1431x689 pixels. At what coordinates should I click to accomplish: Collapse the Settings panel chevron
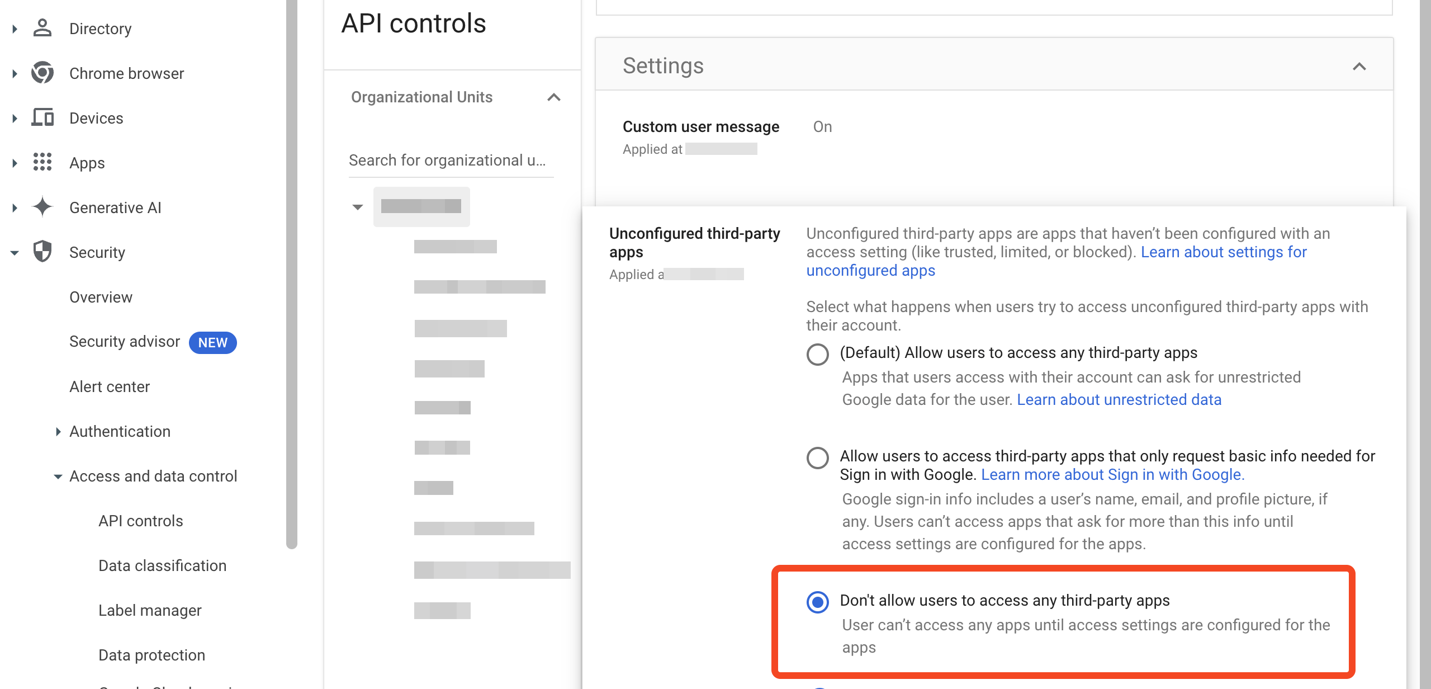click(x=1359, y=67)
